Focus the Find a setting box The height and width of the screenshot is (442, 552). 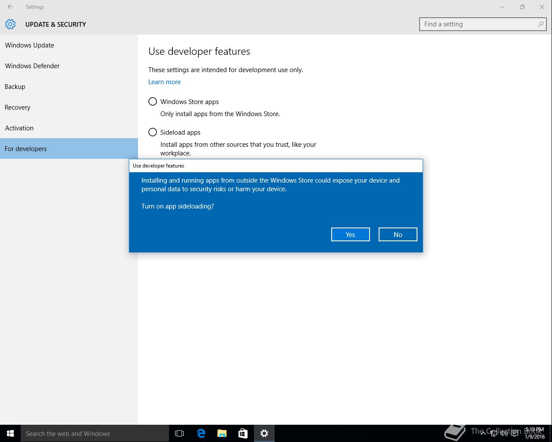click(x=483, y=24)
